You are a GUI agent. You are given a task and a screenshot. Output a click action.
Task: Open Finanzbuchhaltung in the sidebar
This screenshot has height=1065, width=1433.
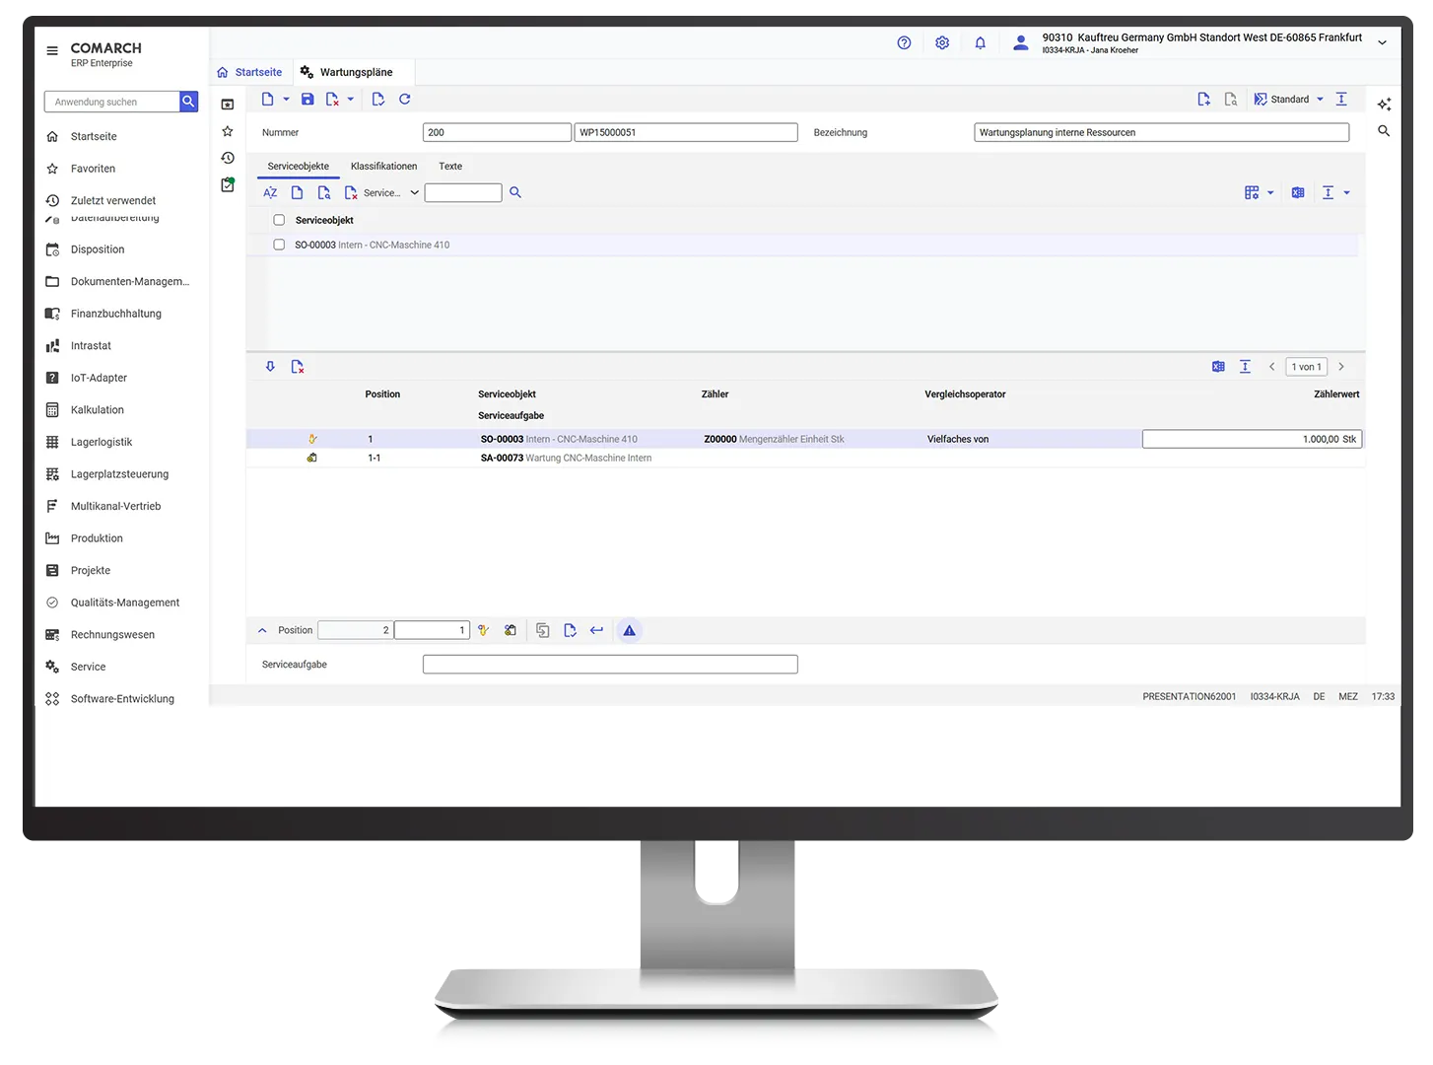click(115, 314)
